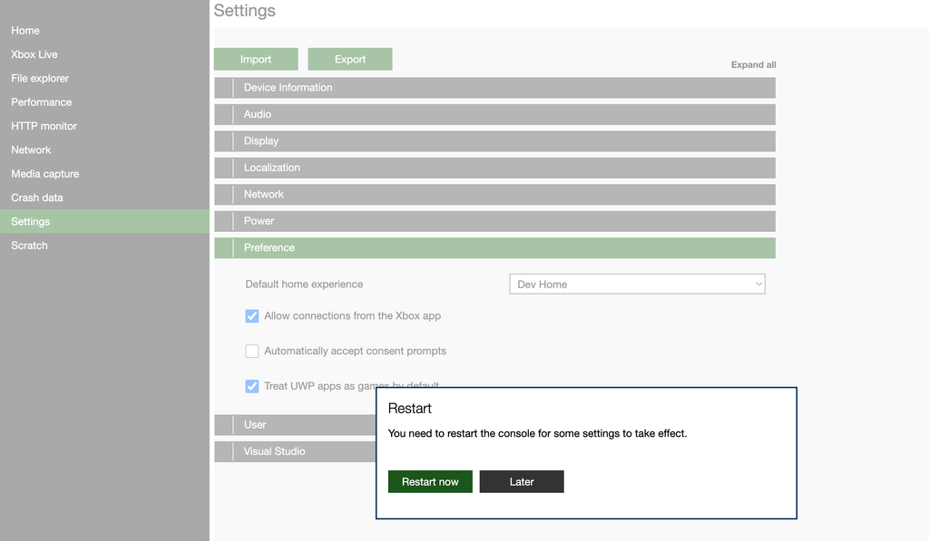Expand the Power settings section
This screenshot has width=929, height=541.
(x=494, y=221)
